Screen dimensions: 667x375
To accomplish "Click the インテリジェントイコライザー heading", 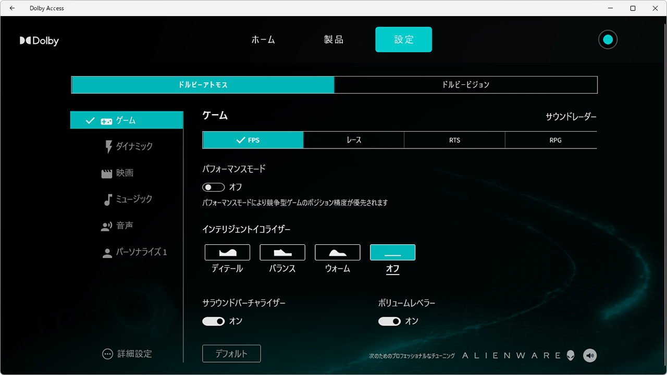I will [246, 230].
